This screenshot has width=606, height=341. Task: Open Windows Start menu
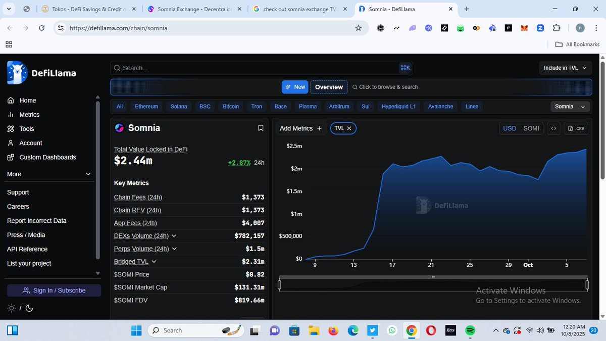point(136,330)
